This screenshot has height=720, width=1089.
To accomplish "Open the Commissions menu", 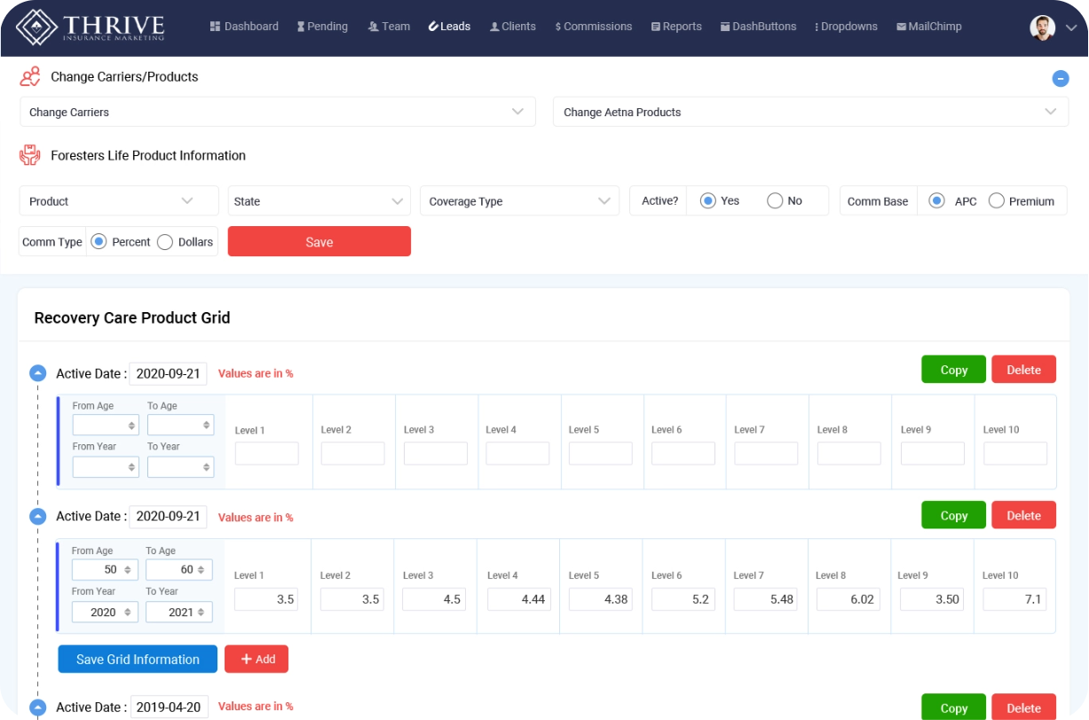I will point(594,27).
